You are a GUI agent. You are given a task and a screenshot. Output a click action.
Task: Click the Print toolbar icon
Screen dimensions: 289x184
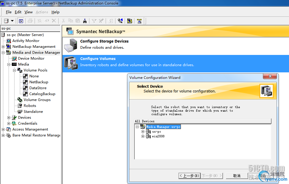coord(30,21)
